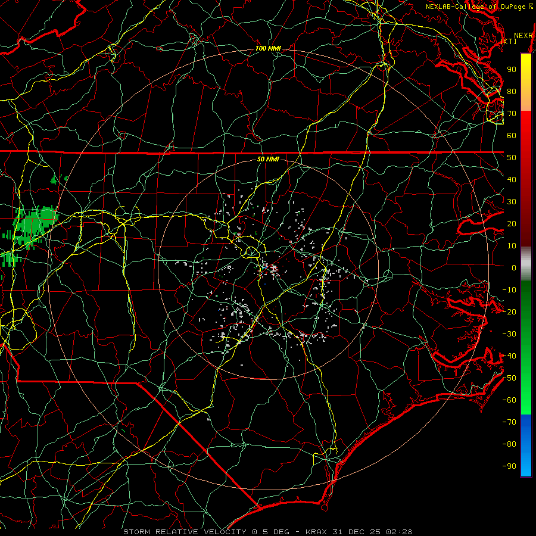Click the 50 NMI range ring label
This screenshot has width=536, height=536.
click(x=268, y=159)
